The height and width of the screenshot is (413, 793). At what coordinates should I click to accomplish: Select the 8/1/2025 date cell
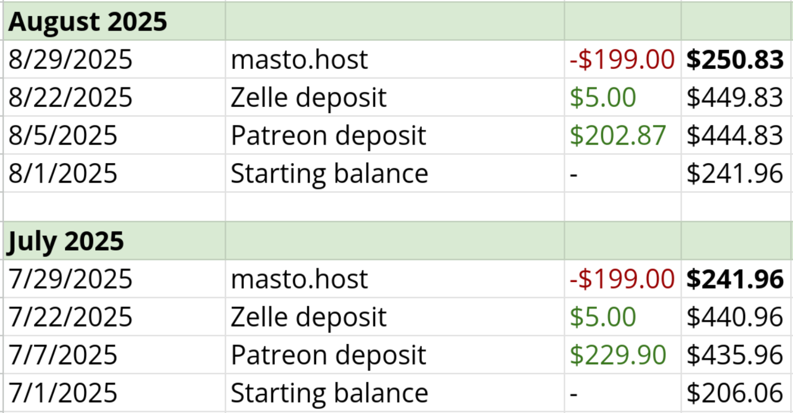coord(63,173)
